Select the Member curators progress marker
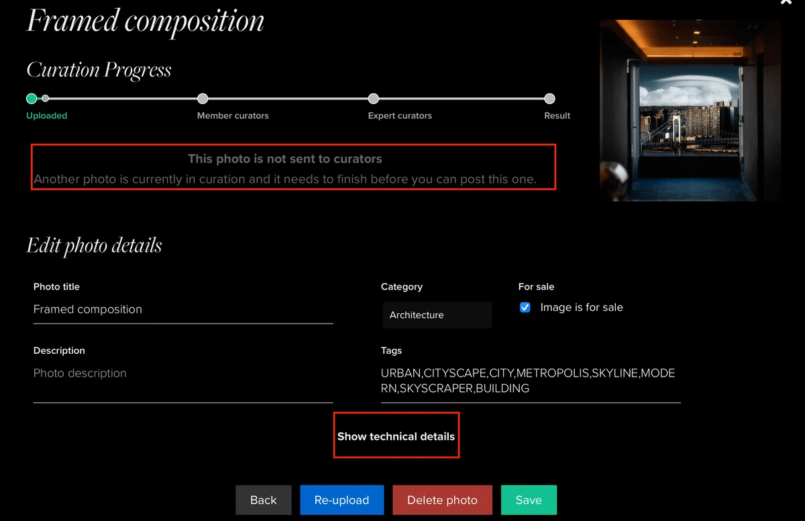This screenshot has width=805, height=521. click(x=203, y=99)
